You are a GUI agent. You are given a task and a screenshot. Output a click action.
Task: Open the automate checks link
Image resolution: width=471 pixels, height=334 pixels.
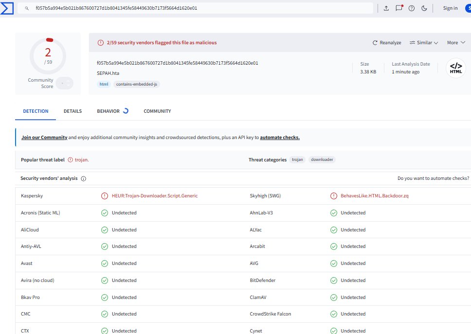coord(280,138)
